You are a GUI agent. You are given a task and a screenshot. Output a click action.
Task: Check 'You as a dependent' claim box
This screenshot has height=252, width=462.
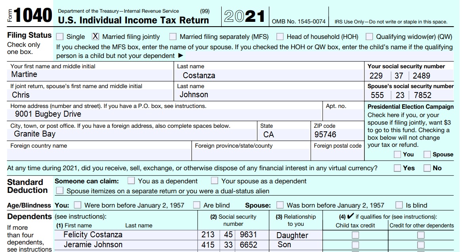pos(131,181)
